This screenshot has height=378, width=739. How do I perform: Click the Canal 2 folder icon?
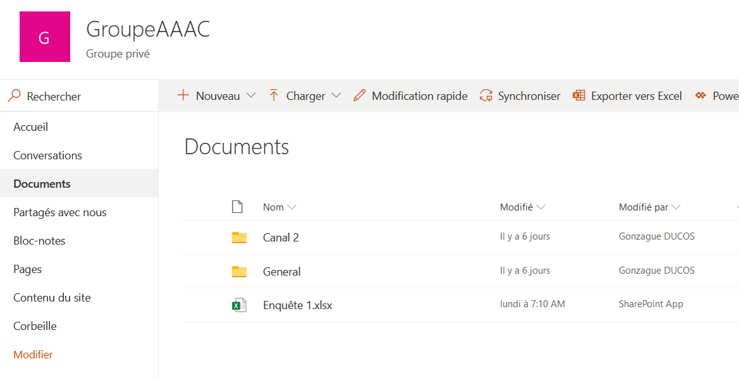click(238, 238)
